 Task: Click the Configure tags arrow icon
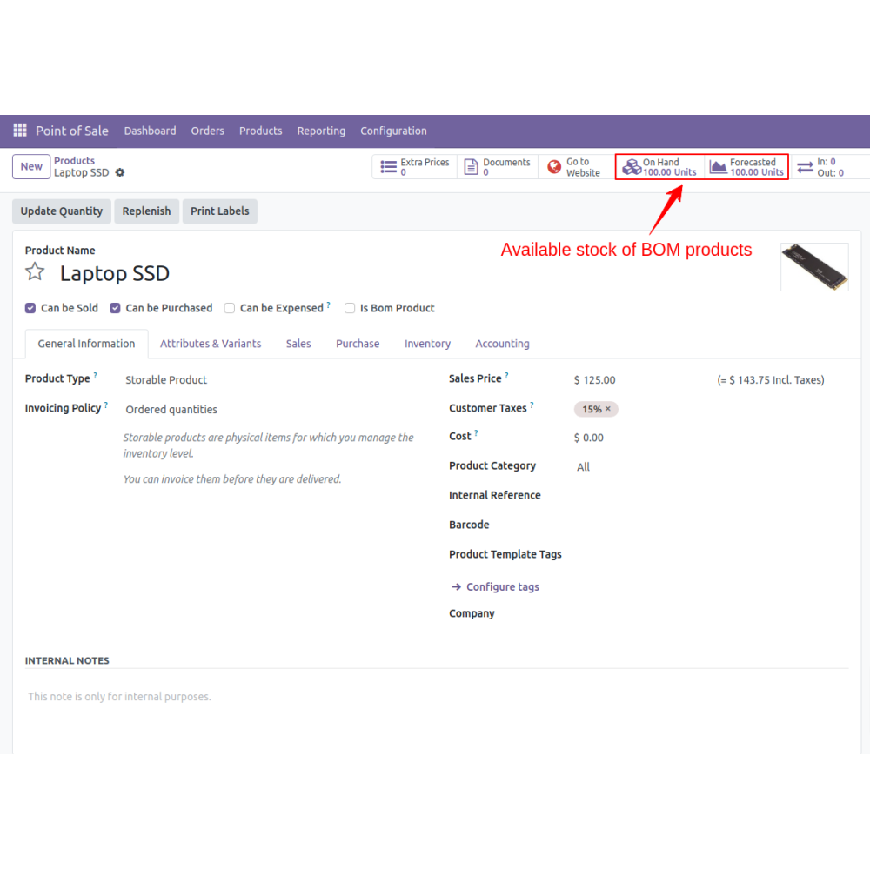456,587
